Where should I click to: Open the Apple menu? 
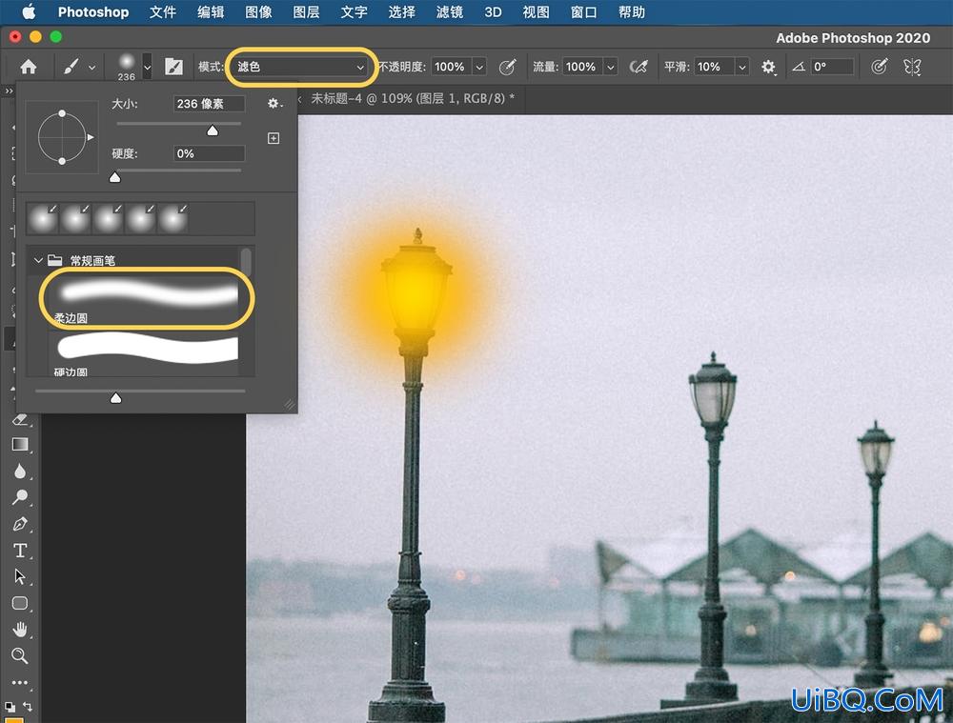[29, 11]
